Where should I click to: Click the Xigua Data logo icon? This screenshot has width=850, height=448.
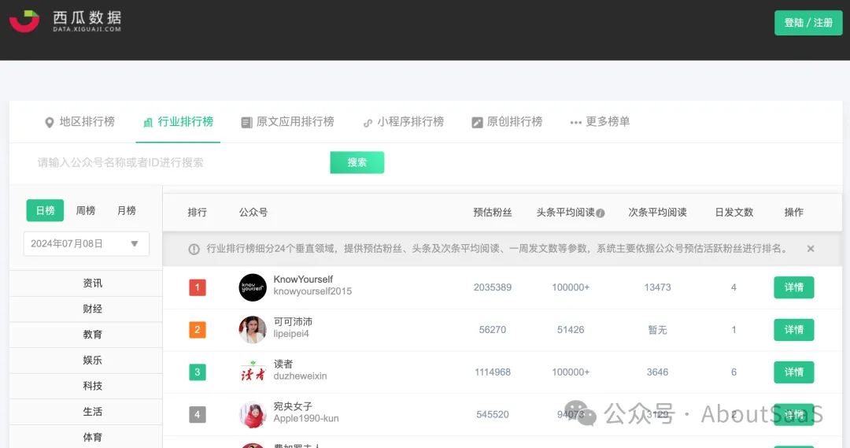point(24,21)
